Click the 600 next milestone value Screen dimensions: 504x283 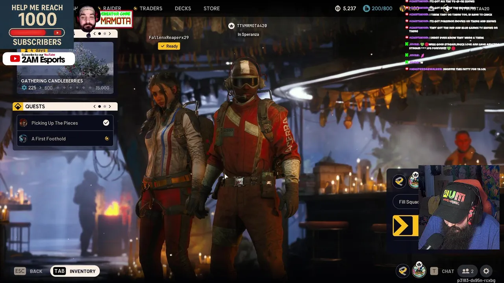click(48, 88)
